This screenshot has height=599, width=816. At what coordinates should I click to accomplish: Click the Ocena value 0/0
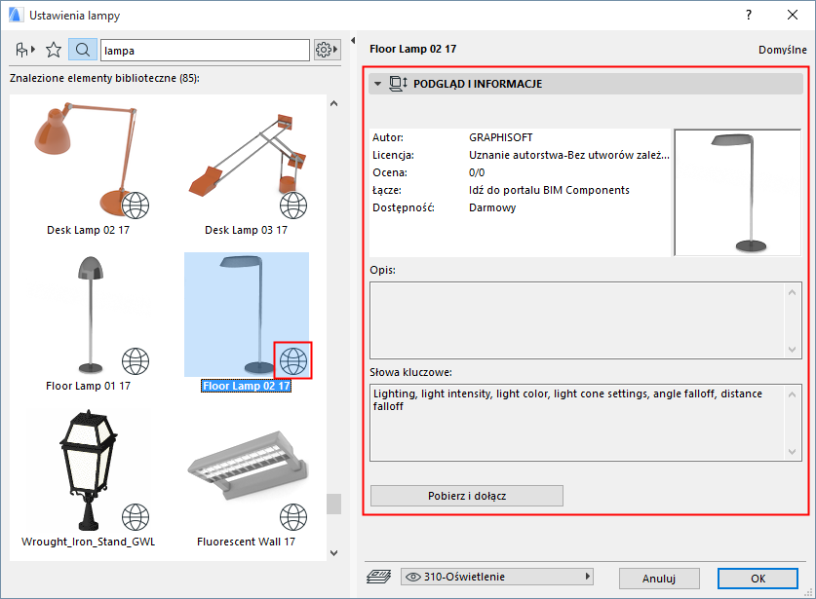pos(477,172)
